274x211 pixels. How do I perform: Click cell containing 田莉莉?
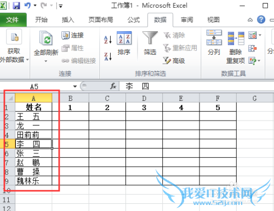click(33, 135)
